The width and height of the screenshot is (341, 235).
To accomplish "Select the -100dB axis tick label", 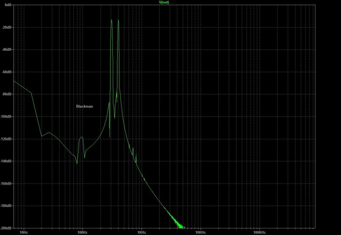I will pyautogui.click(x=6, y=117).
